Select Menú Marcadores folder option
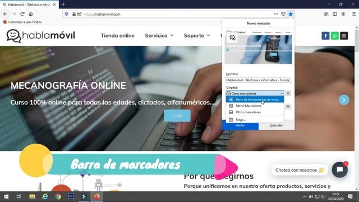The image size is (359, 202). pos(255,106)
